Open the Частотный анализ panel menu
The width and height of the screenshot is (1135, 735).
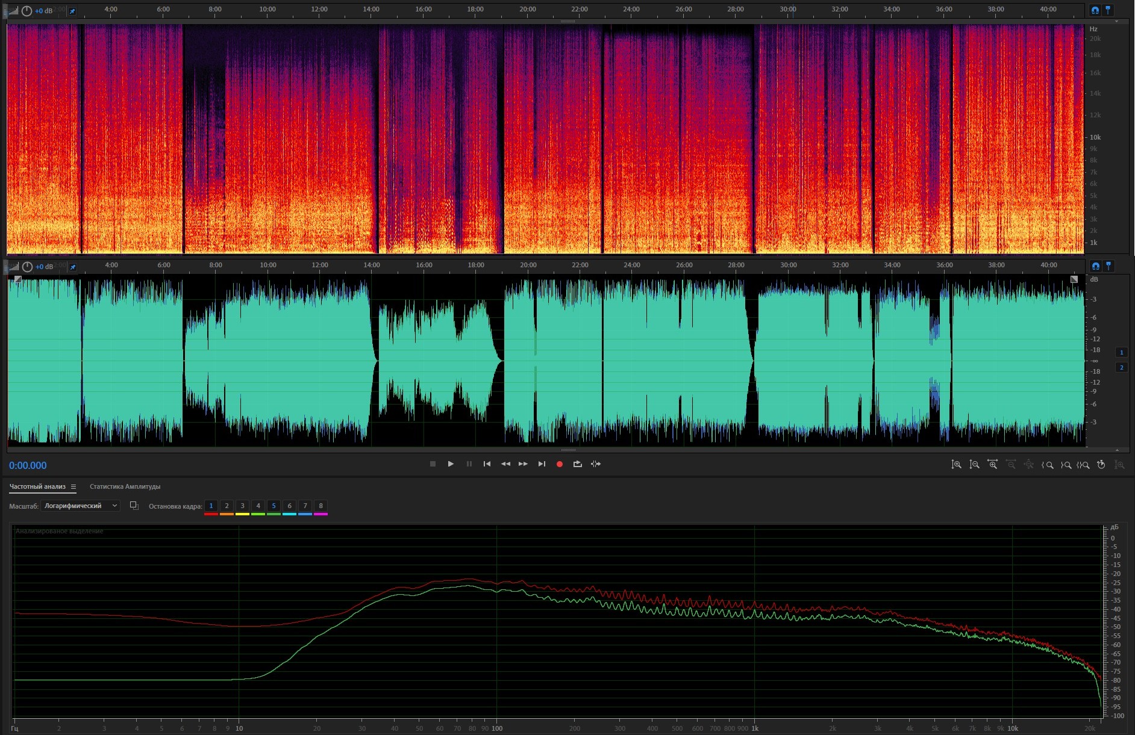tap(73, 487)
